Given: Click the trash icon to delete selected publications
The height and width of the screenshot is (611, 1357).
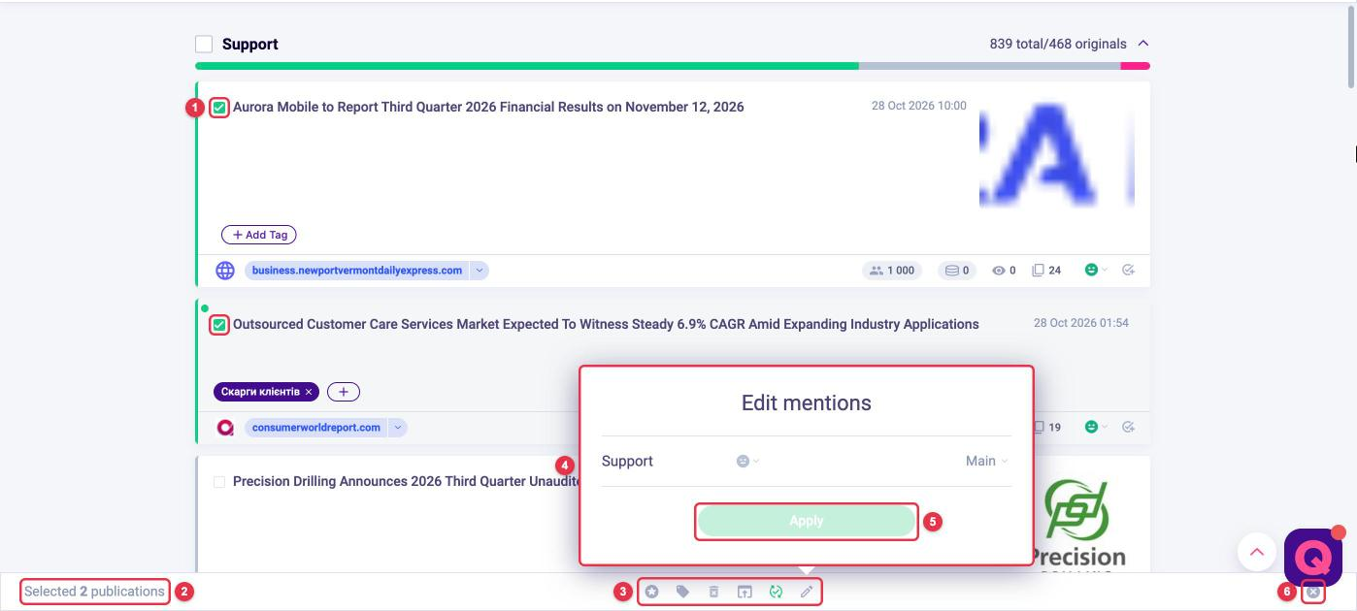Looking at the screenshot, I should click(713, 591).
